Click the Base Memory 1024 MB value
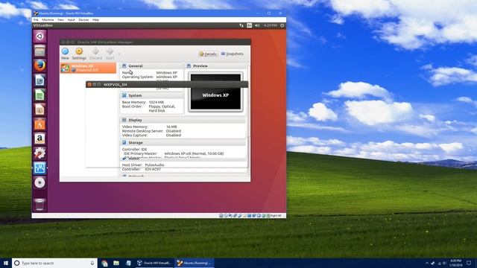477x268 pixels. (x=157, y=102)
